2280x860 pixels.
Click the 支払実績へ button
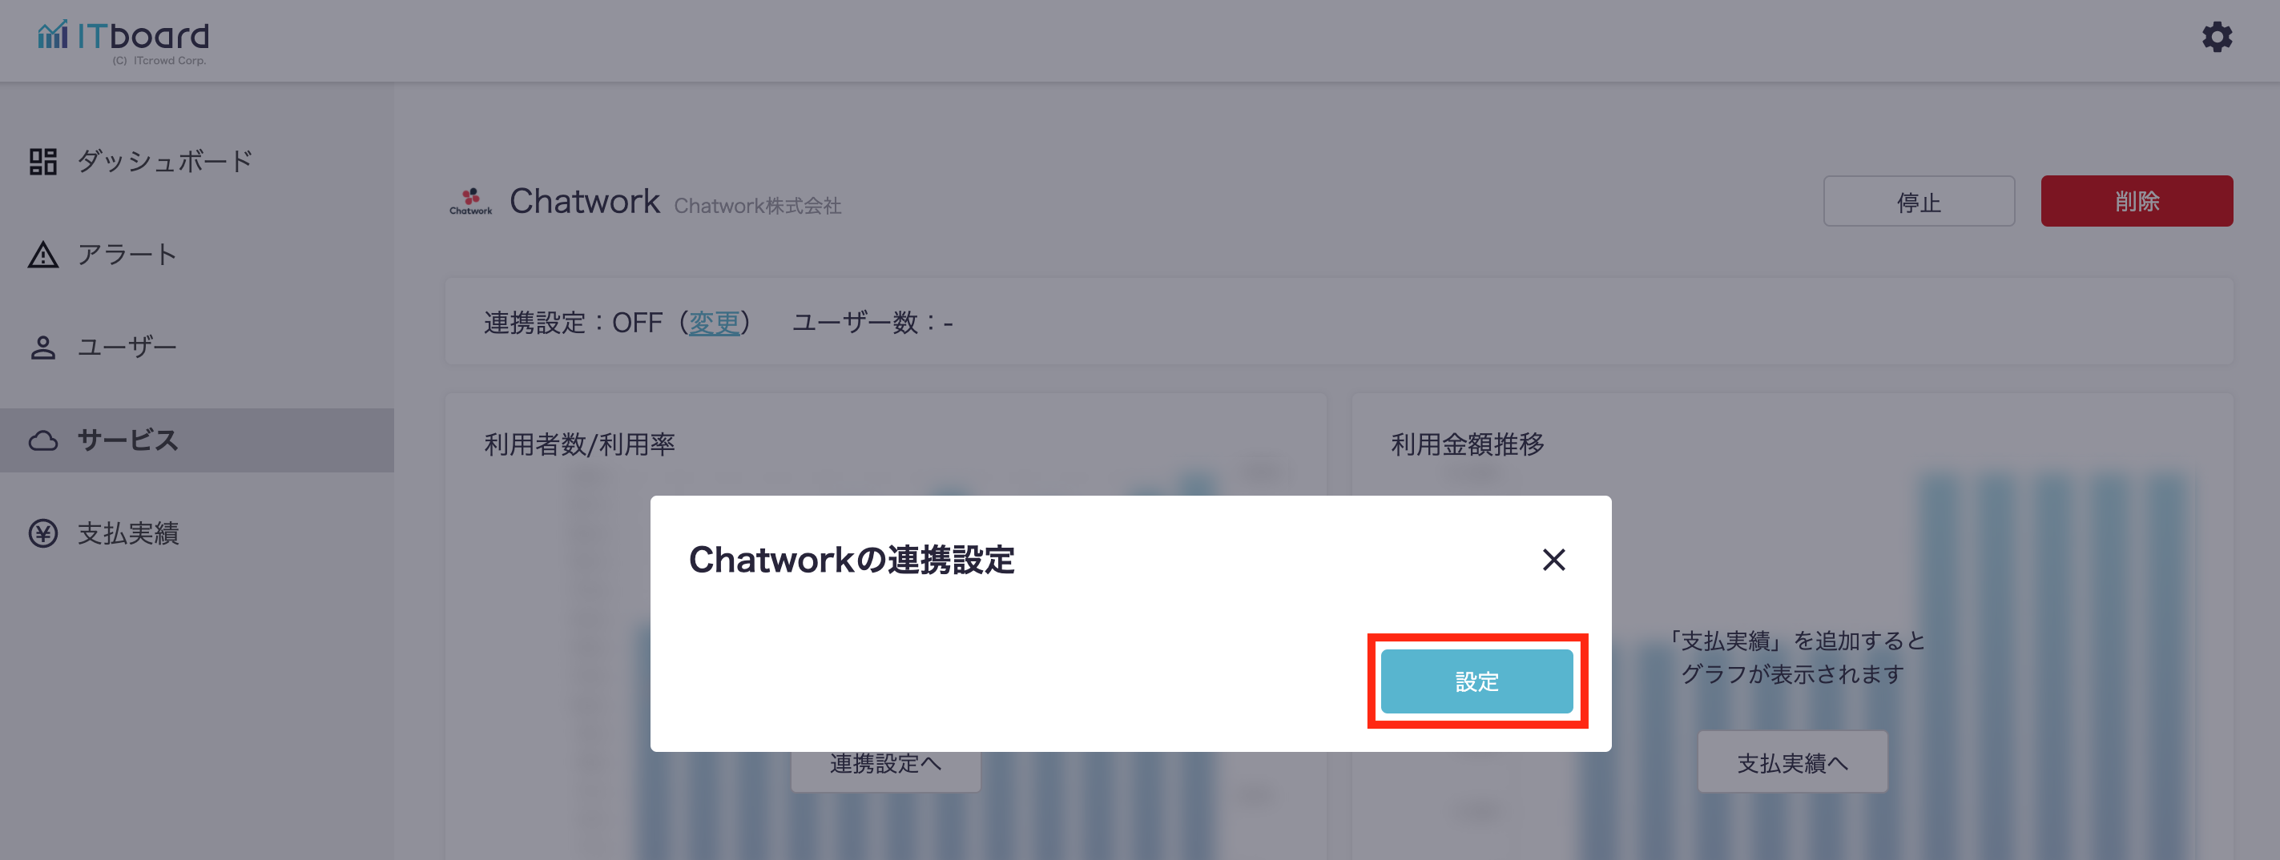pyautogui.click(x=1792, y=762)
